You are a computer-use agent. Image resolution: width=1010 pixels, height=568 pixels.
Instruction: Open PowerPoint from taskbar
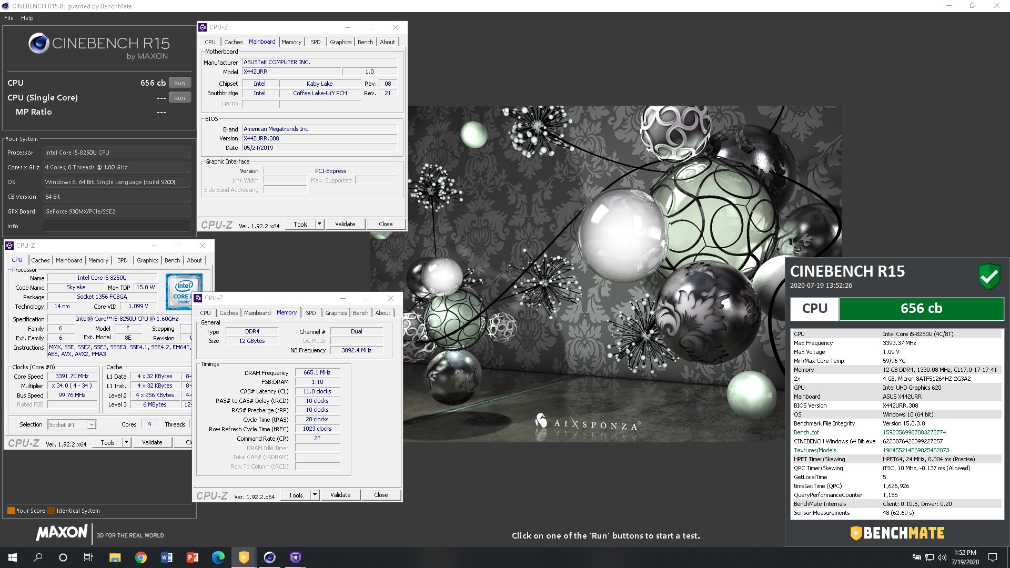click(192, 557)
